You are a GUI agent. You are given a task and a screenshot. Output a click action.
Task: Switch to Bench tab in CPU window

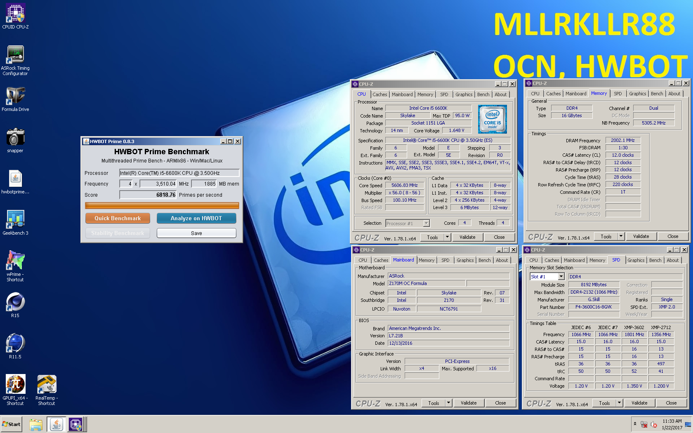coord(483,94)
